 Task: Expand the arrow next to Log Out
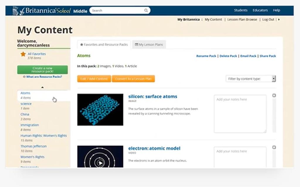279,20
